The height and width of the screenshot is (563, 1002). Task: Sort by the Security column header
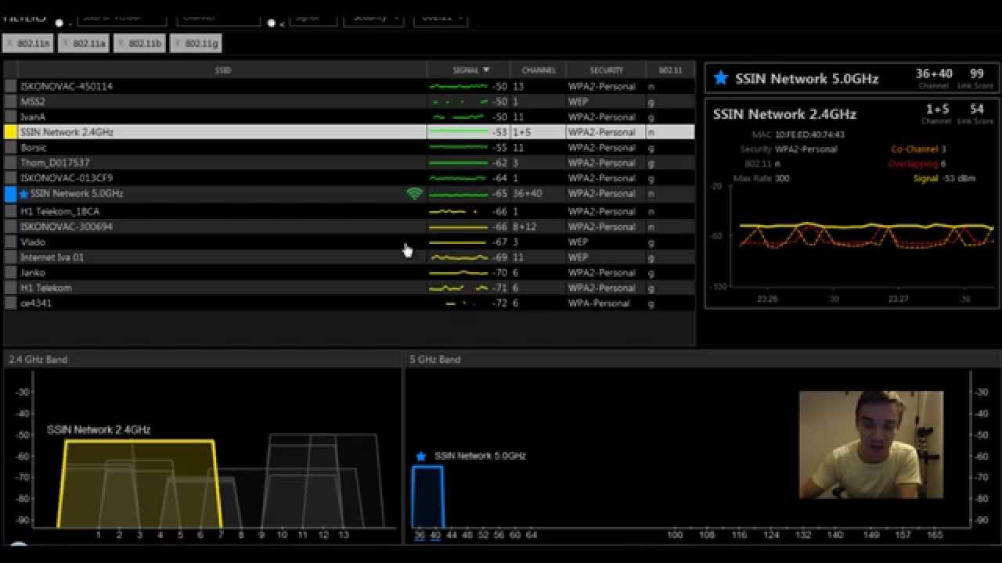coord(607,70)
